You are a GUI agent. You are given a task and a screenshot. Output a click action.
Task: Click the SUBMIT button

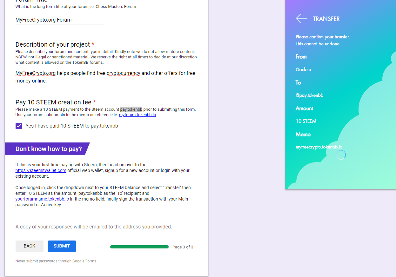tap(62, 246)
